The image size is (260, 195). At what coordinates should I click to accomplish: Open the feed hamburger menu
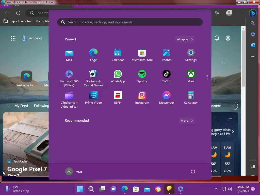tap(7, 106)
